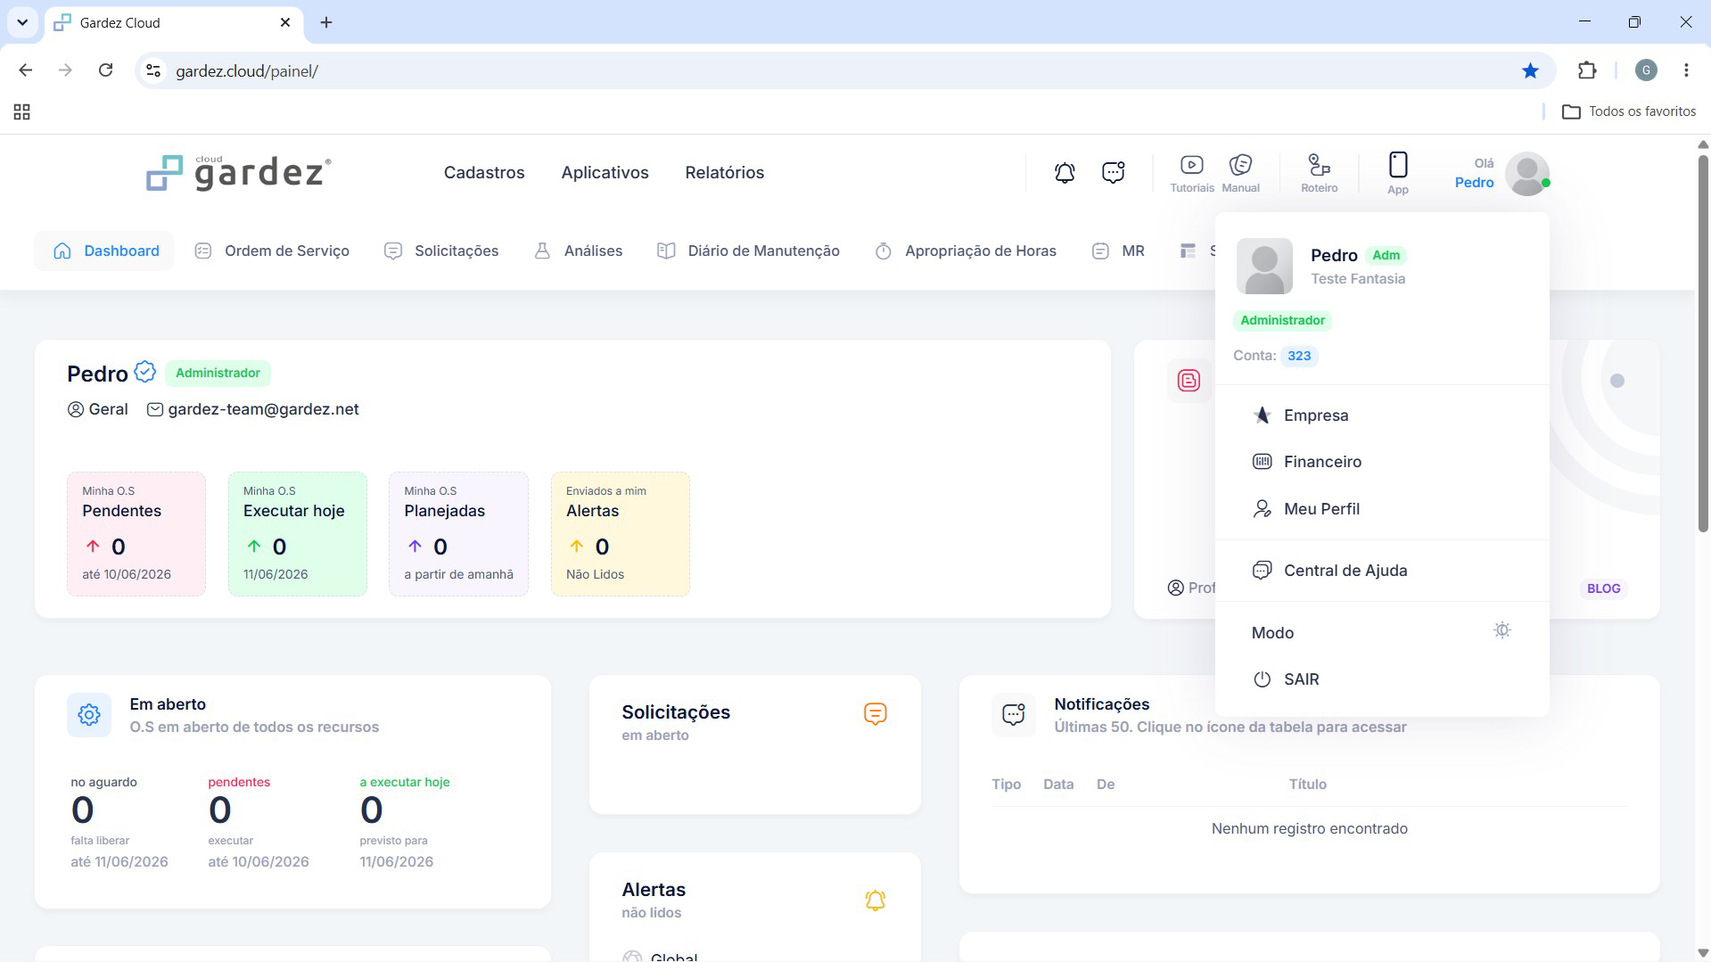This screenshot has width=1711, height=962.
Task: Click the Pendentes O.S card
Action: 136,533
